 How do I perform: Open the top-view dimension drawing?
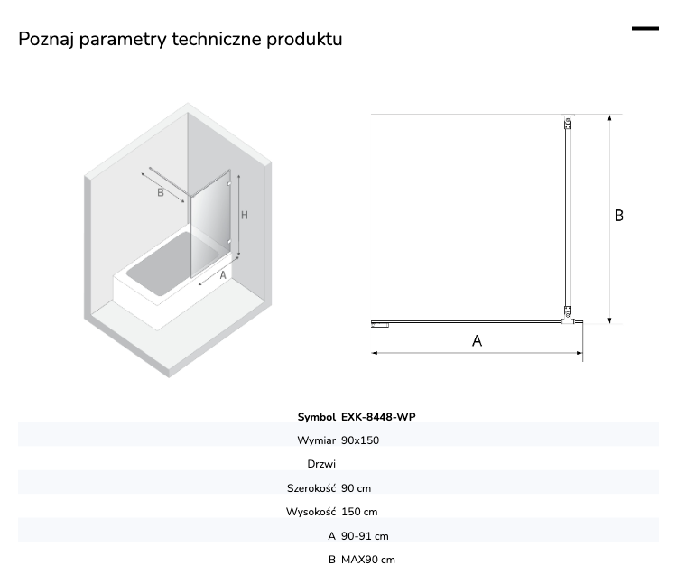497,237
